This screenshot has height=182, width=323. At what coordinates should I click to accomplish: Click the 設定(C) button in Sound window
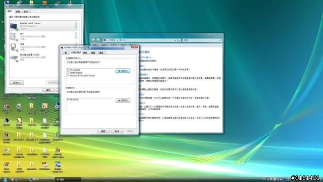click(x=17, y=83)
